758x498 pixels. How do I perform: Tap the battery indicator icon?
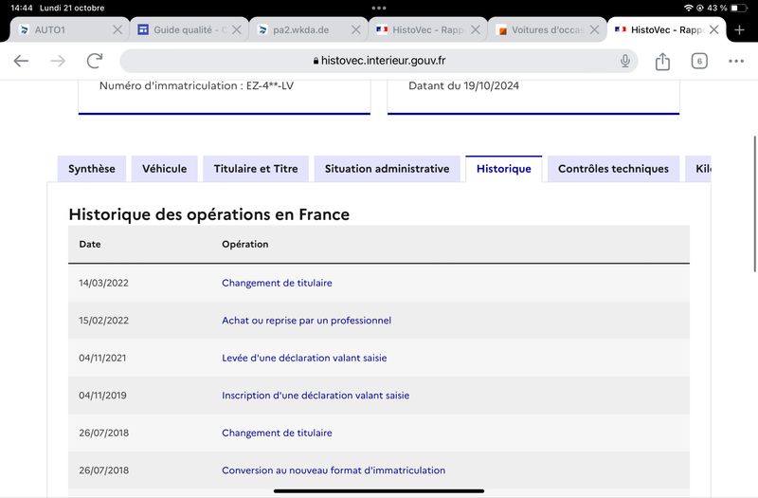coord(739,8)
